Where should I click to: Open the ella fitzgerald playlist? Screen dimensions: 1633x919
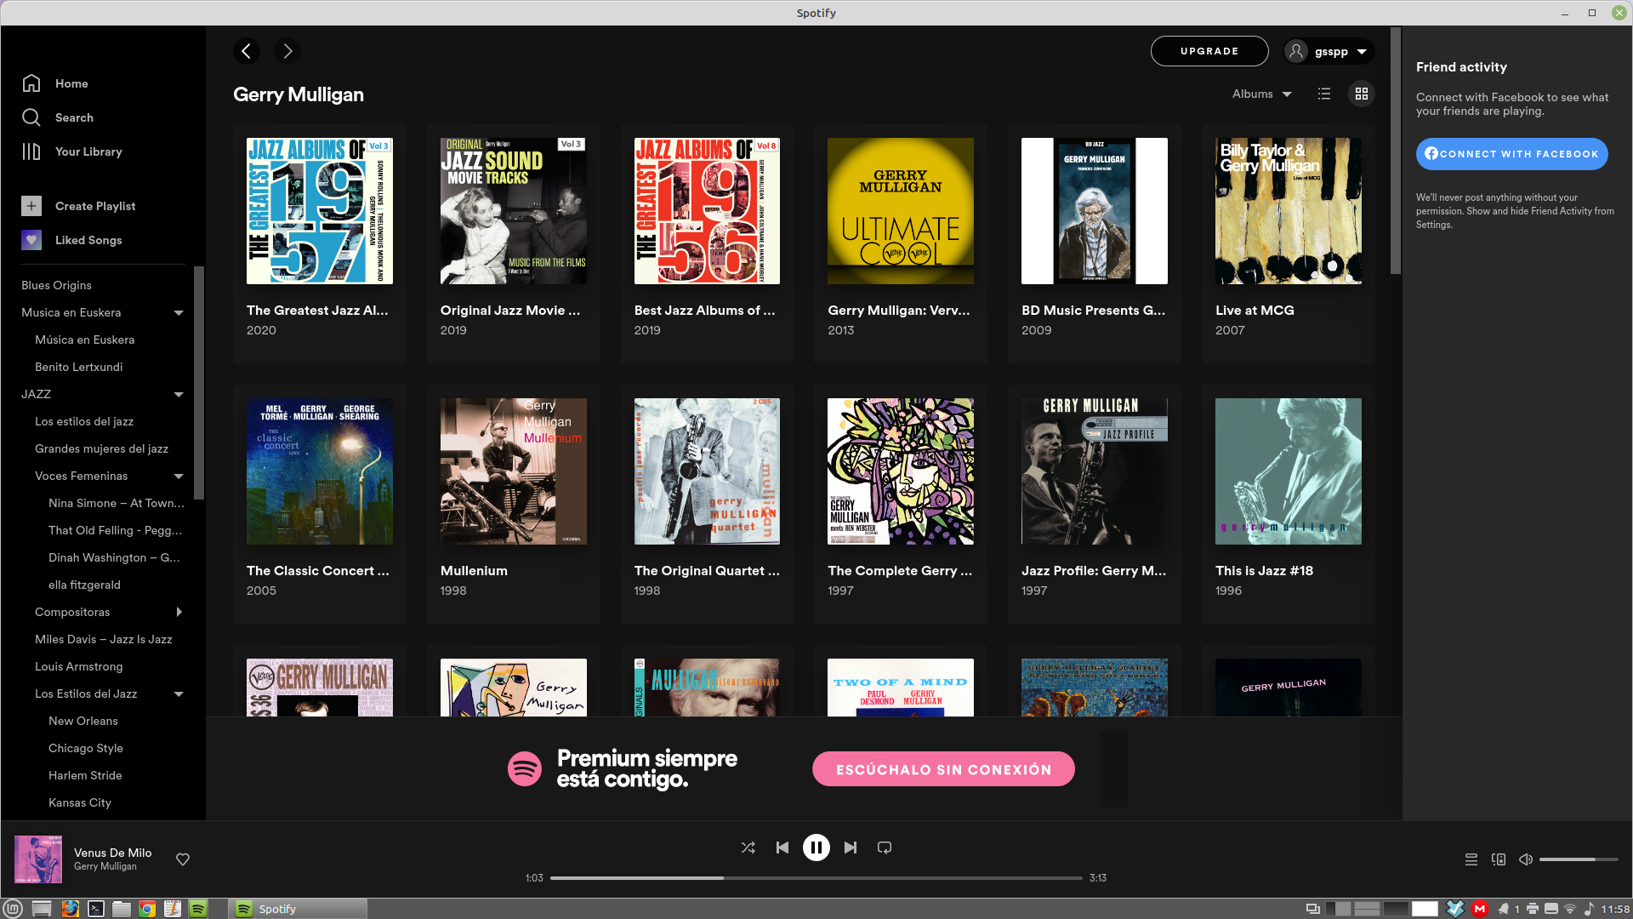click(84, 585)
